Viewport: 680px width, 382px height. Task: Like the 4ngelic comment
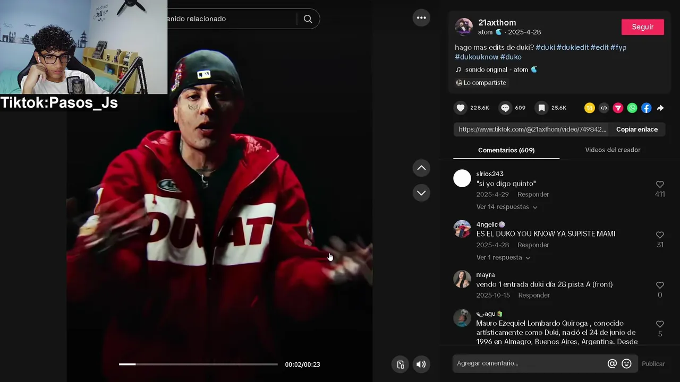pos(660,235)
